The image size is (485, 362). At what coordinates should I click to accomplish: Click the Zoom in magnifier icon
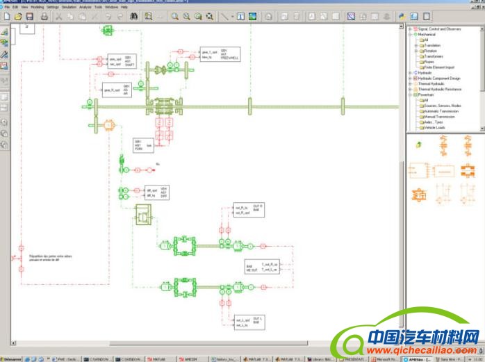(x=175, y=16)
